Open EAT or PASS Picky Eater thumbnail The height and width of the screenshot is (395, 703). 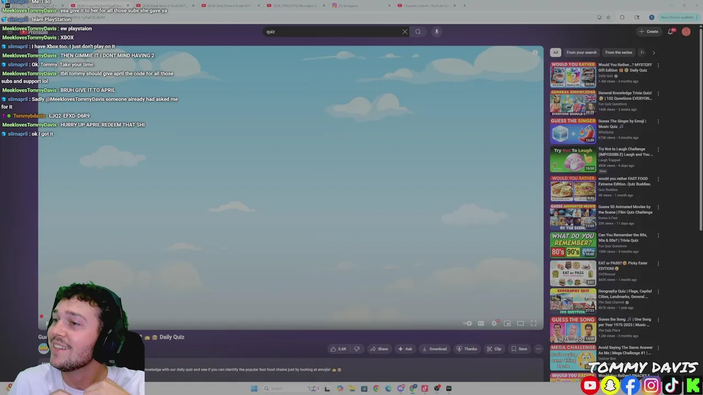click(x=573, y=273)
